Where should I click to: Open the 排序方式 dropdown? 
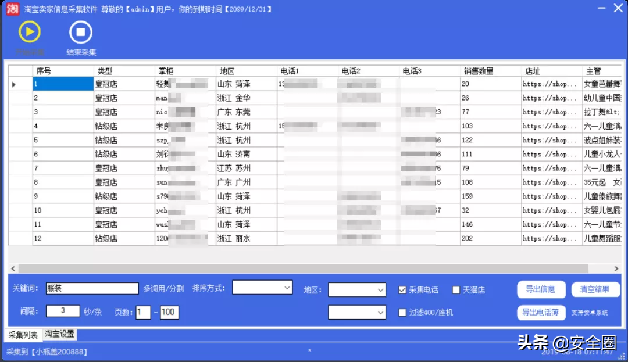pyautogui.click(x=262, y=288)
